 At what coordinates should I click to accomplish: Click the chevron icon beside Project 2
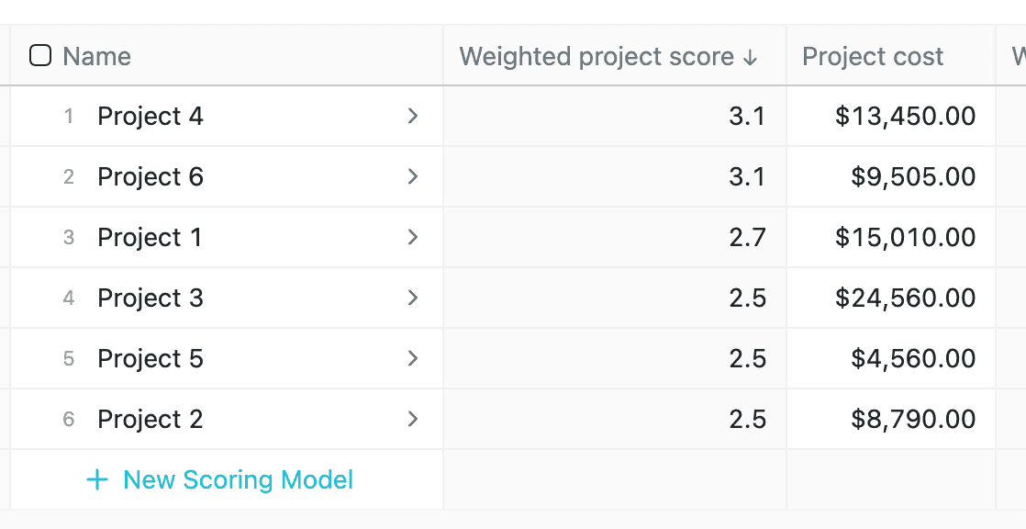[412, 419]
